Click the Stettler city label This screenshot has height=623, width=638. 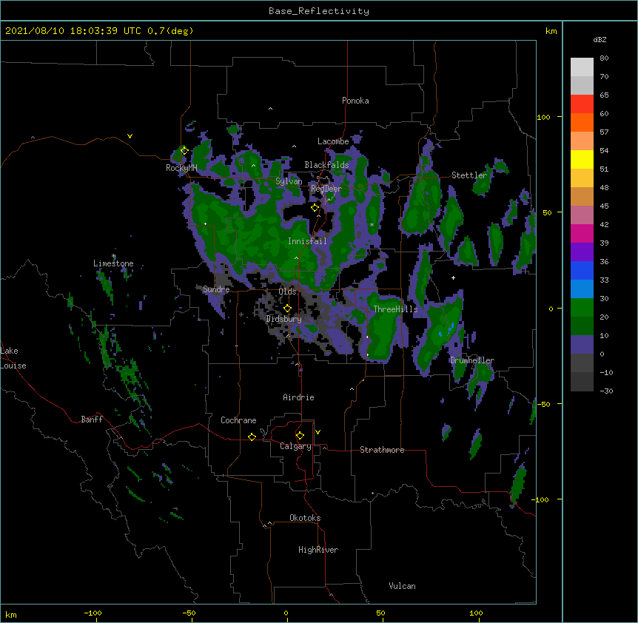(469, 175)
